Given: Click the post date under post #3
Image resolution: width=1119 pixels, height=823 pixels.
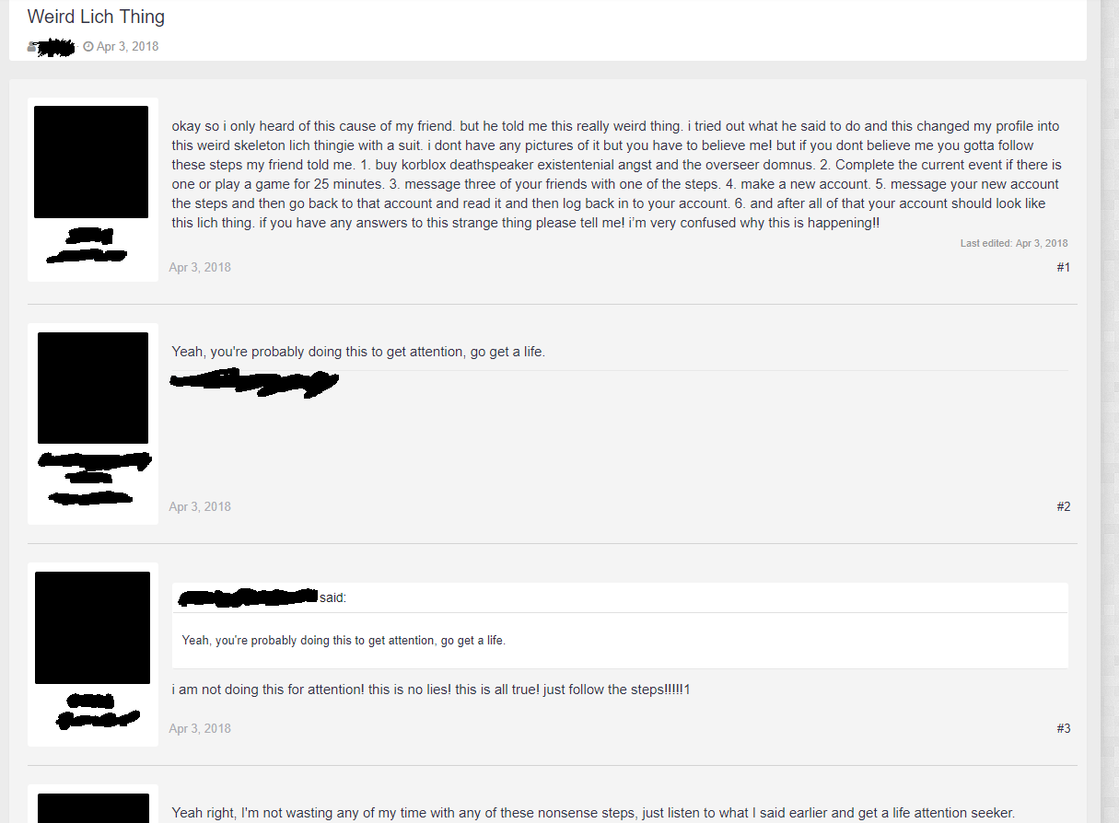Looking at the screenshot, I should coord(200,729).
